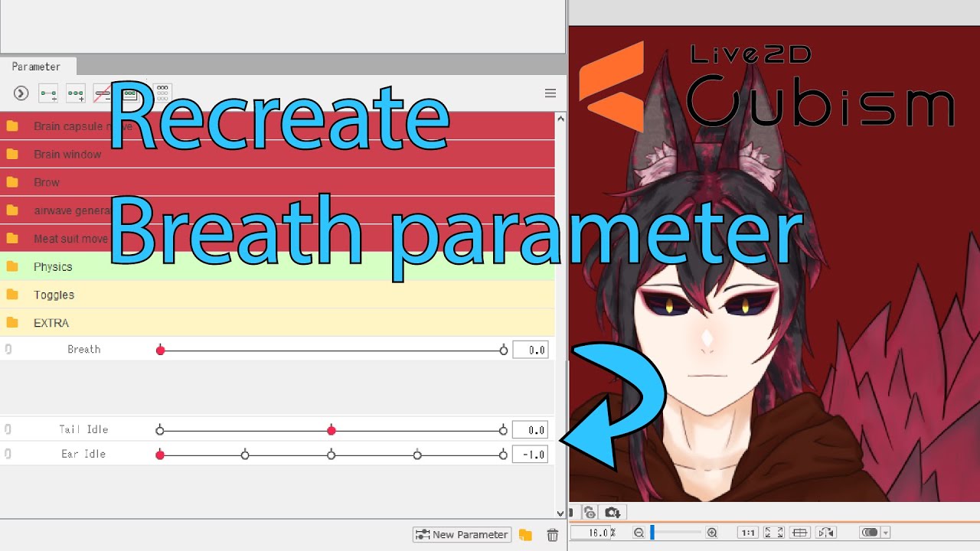Screen dimensions: 980x551
Task: Click the zoom in magnifier icon
Action: point(711,533)
